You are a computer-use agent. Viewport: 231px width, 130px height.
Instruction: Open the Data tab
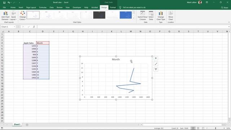pos(52,7)
